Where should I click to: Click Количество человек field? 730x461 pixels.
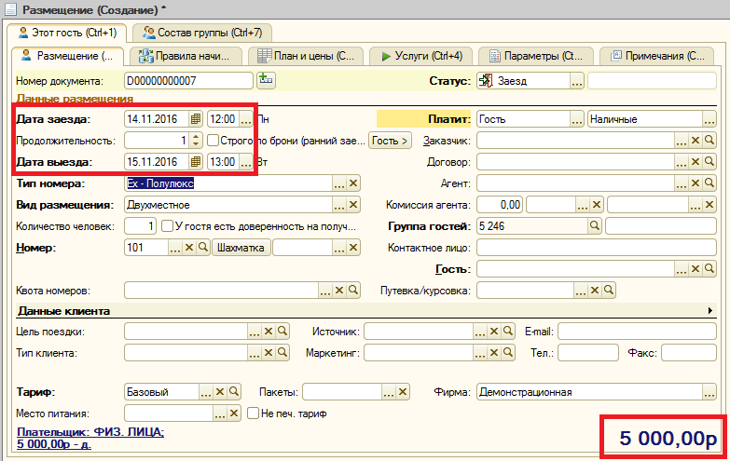coord(140,226)
